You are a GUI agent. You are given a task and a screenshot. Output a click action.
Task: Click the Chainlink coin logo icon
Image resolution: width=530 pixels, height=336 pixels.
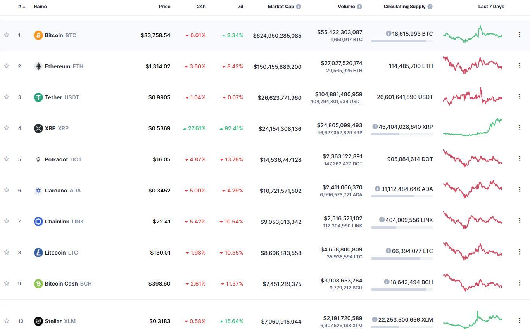pyautogui.click(x=38, y=222)
